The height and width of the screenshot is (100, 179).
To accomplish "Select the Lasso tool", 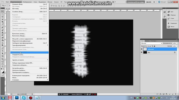I will point(3,17).
